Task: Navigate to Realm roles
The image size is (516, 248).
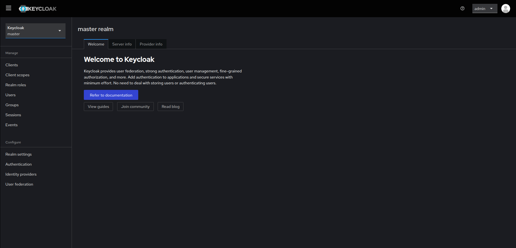Action: point(36,85)
